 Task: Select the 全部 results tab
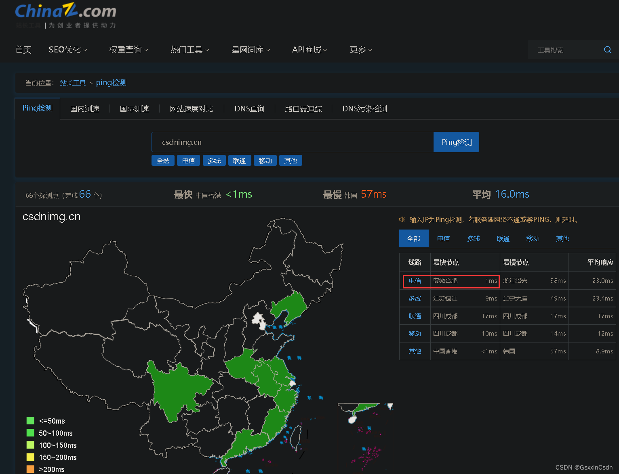coord(414,238)
